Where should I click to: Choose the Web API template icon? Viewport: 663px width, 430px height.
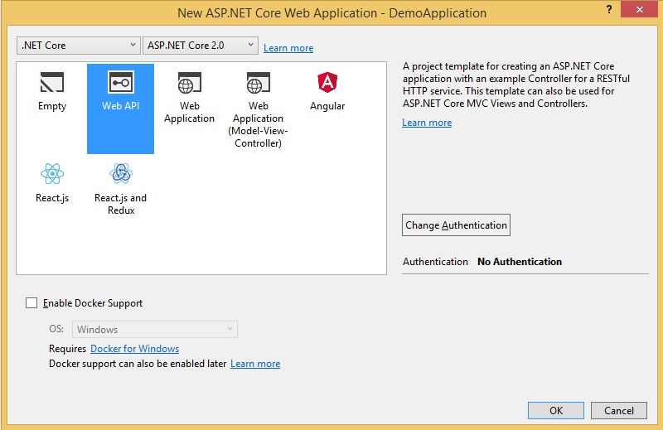point(120,84)
